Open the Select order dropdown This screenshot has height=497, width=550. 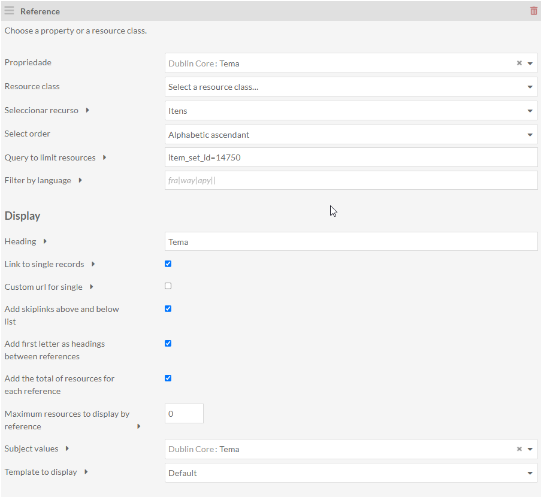tap(350, 135)
